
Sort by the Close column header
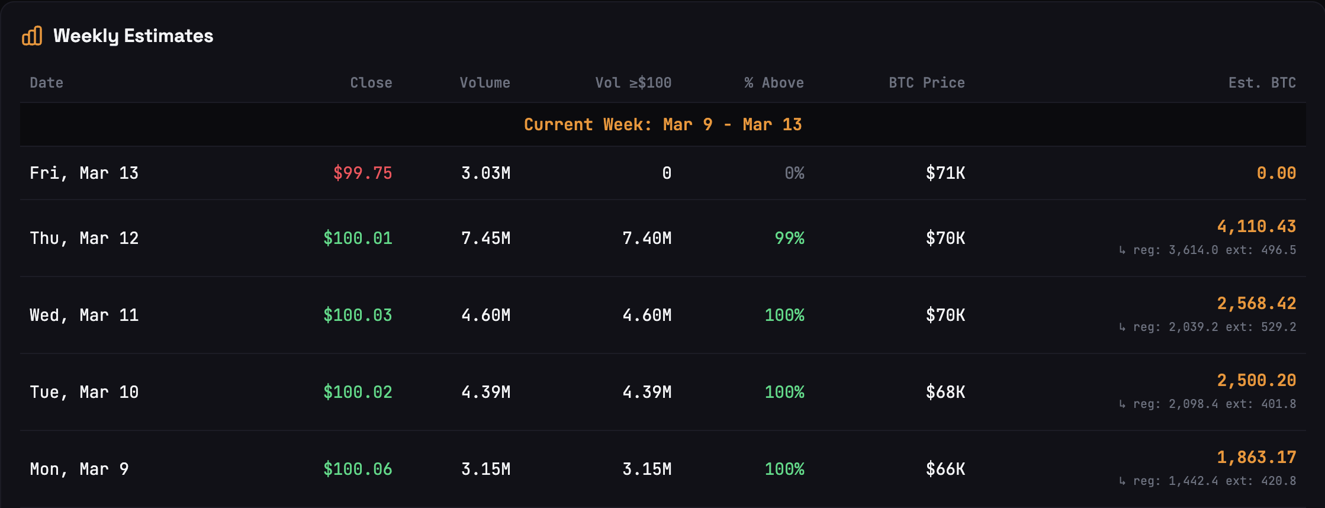pos(371,83)
